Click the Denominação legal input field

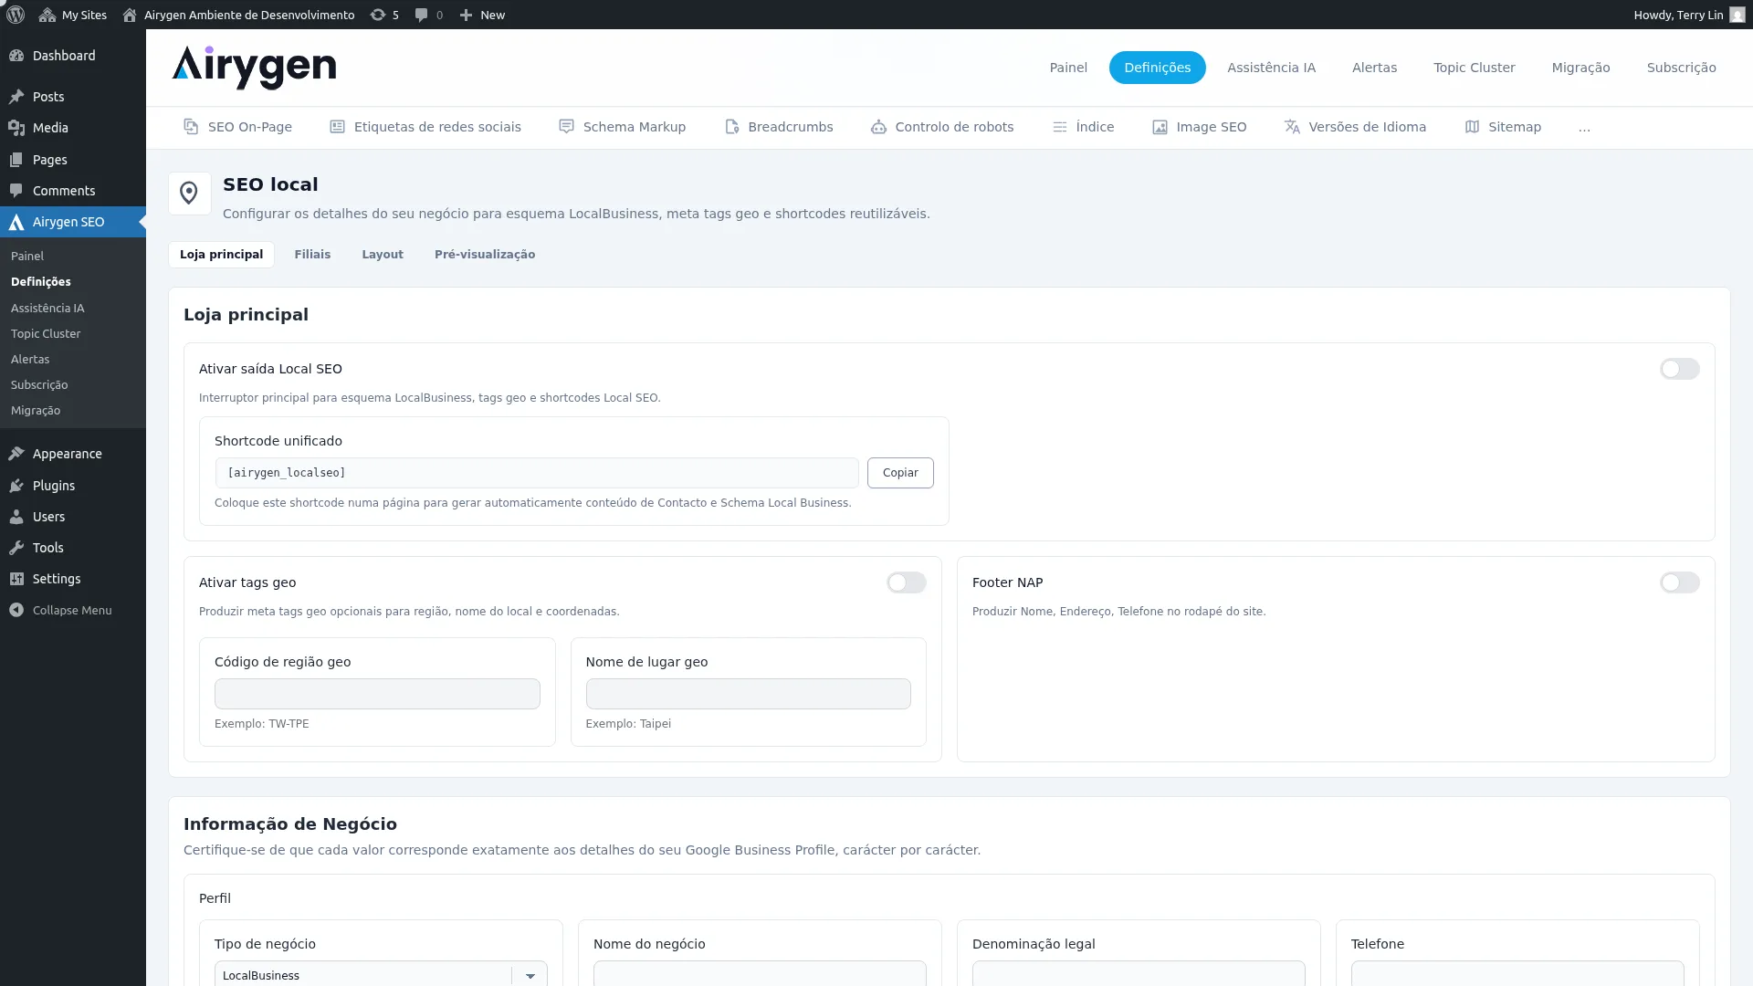coord(1139,973)
